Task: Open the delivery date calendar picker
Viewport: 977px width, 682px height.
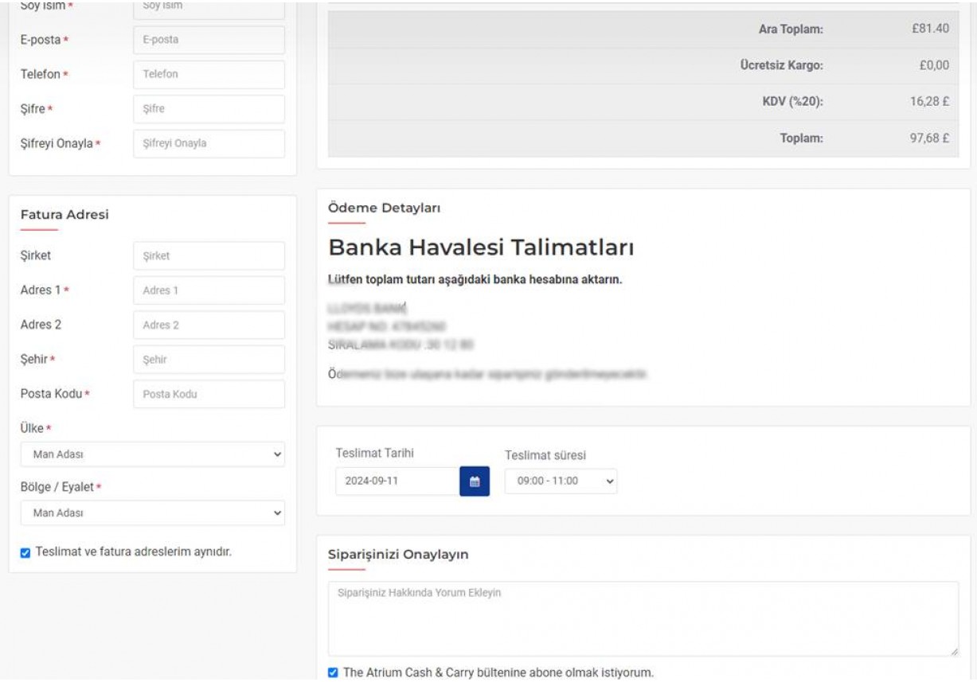Action: tap(475, 481)
